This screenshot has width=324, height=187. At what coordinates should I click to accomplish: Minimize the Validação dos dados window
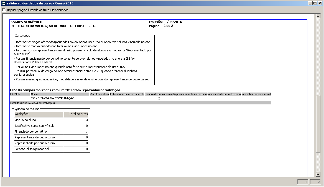[310, 3]
